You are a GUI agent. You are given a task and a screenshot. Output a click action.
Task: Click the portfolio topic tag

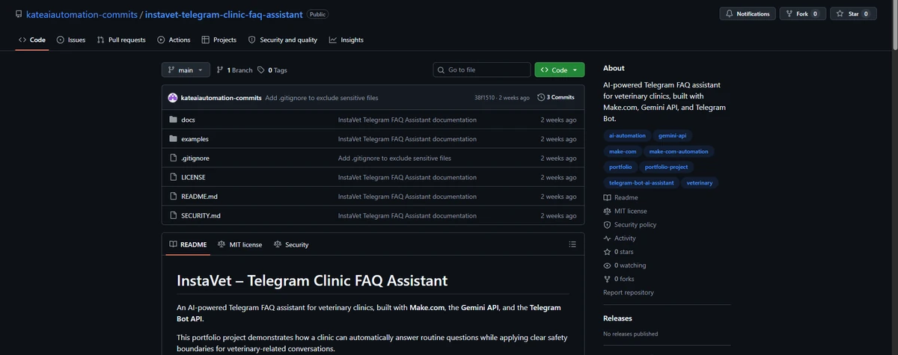coord(620,167)
